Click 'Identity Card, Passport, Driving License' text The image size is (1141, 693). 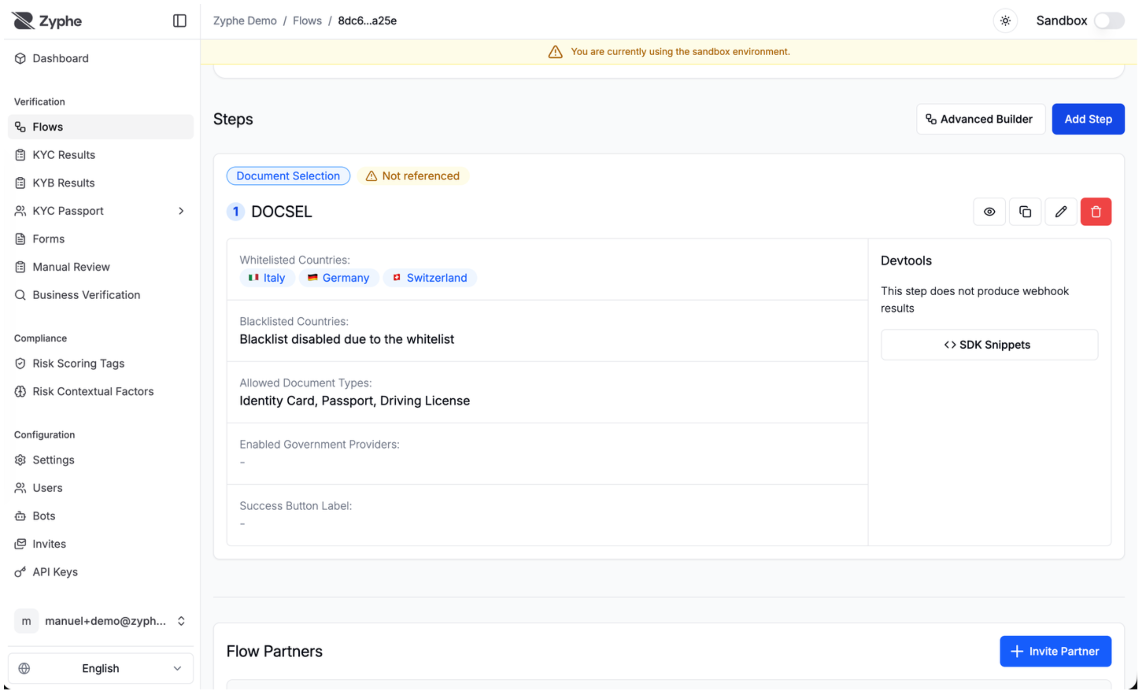[355, 400]
